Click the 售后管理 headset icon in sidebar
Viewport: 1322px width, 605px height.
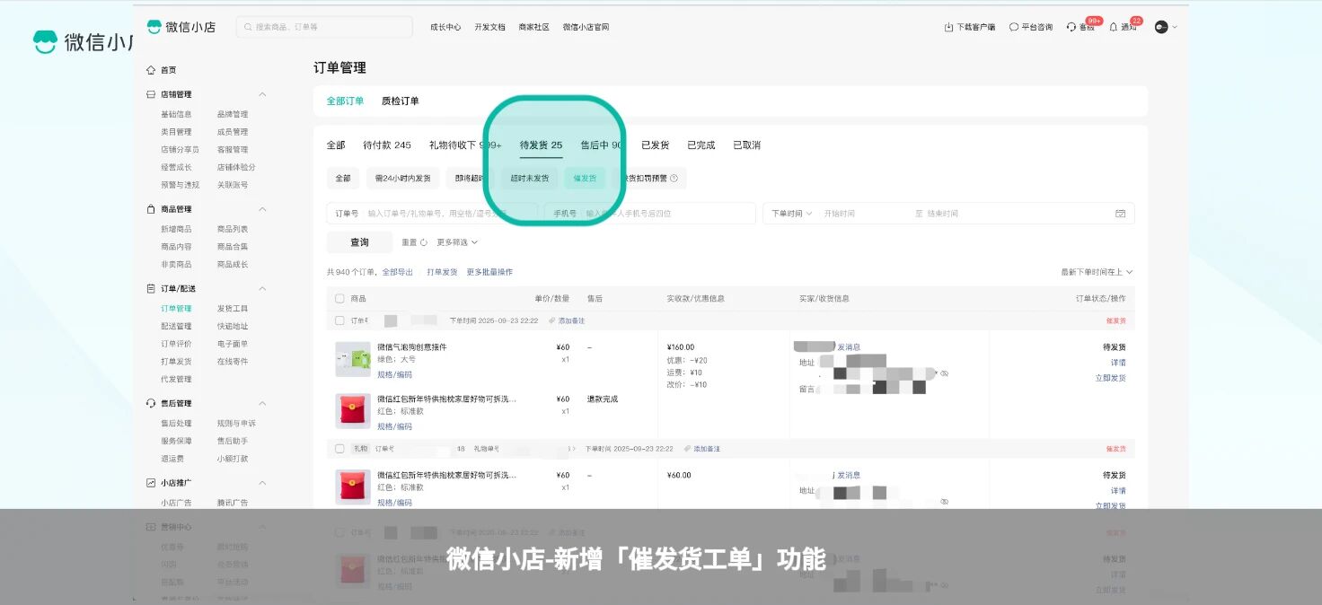(x=151, y=404)
